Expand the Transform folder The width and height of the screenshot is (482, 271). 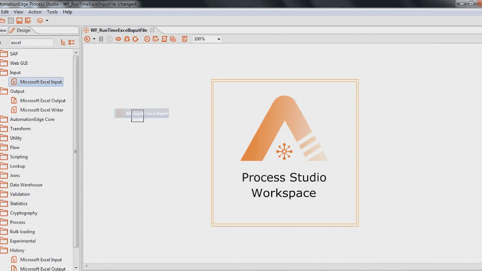[20, 129]
